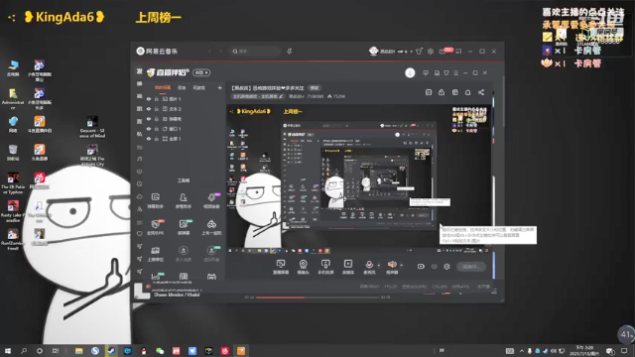Click the skin shirt icon in the 直播伴侣 title bar
Image resolution: width=635 pixels, height=357 pixels.
coord(446,72)
